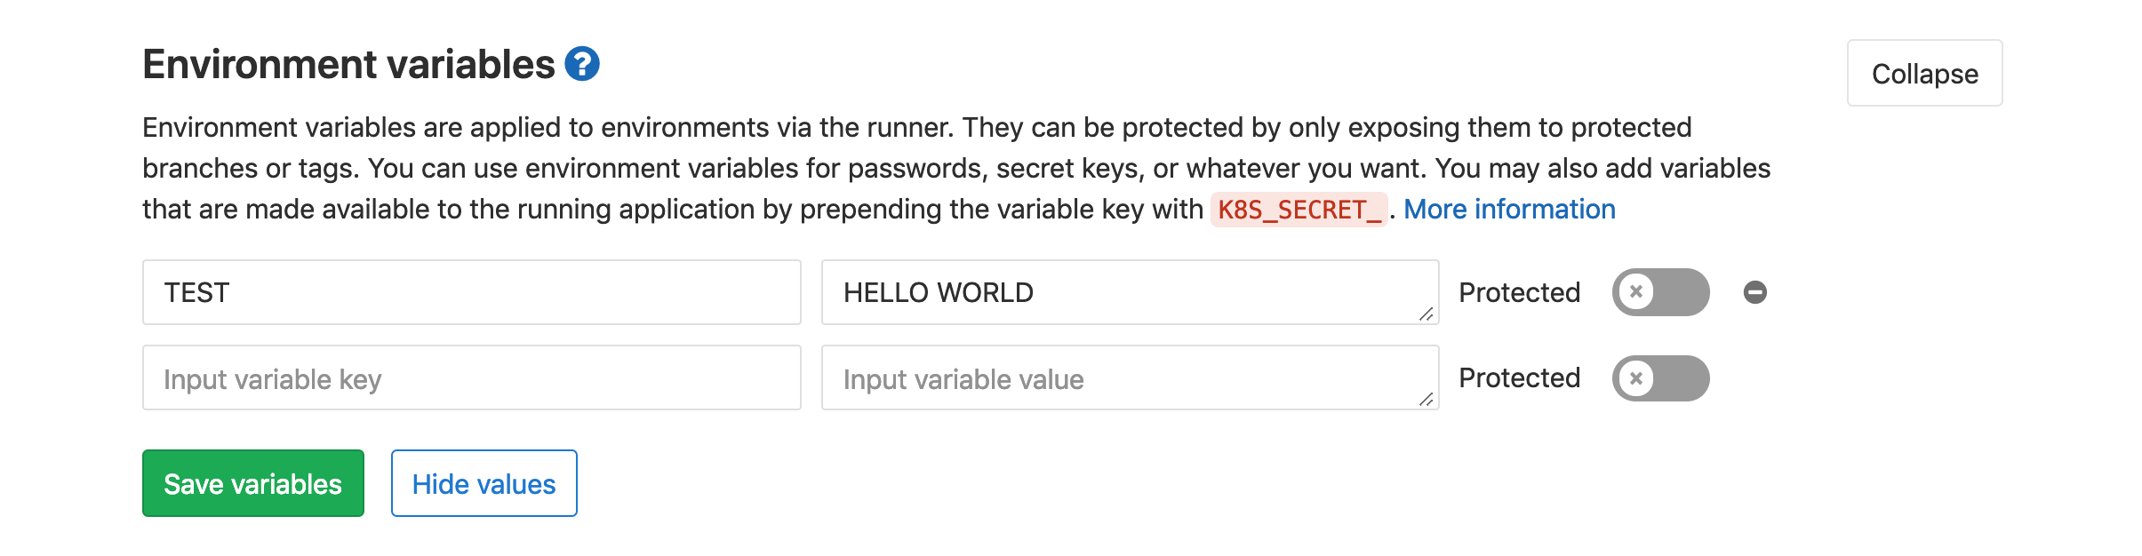Open the More information link
Screen dimensions: 2142x556
click(x=1509, y=210)
